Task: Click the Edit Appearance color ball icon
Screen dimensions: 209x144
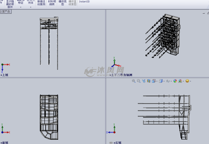Action: 175,81
